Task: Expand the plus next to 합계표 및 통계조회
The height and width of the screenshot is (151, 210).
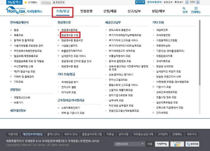Action: pos(11,40)
